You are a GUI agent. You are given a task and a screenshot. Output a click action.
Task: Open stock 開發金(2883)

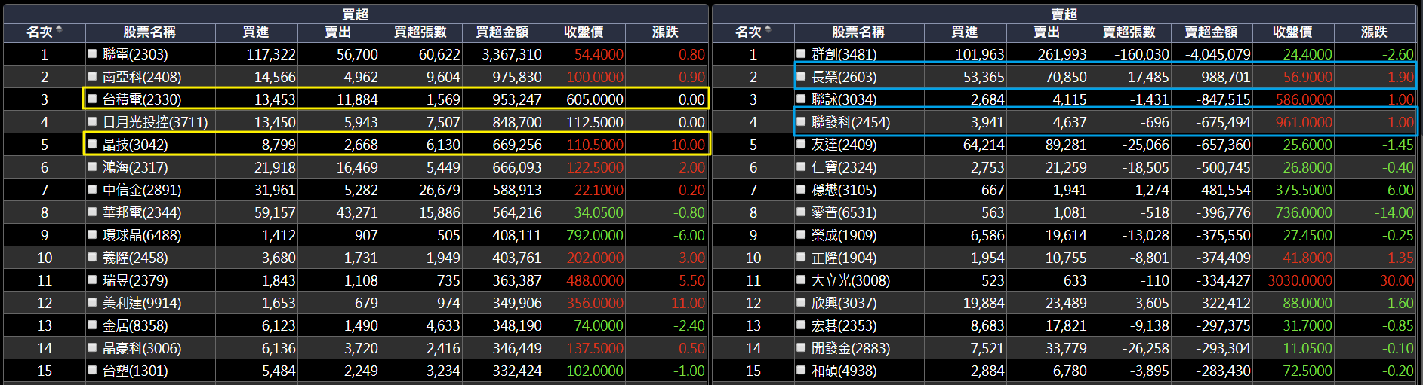tap(852, 348)
